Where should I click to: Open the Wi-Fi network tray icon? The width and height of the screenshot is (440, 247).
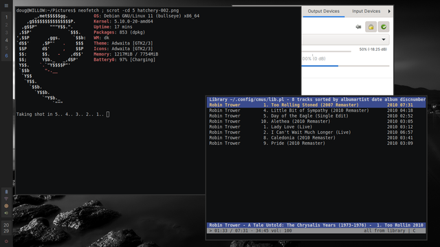click(x=6, y=199)
